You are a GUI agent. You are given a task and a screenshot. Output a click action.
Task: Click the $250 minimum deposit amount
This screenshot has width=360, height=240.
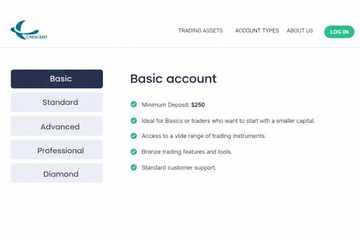(x=198, y=105)
